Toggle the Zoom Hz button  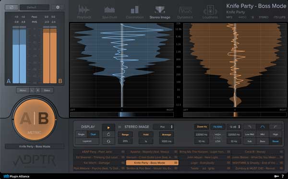click(202, 127)
